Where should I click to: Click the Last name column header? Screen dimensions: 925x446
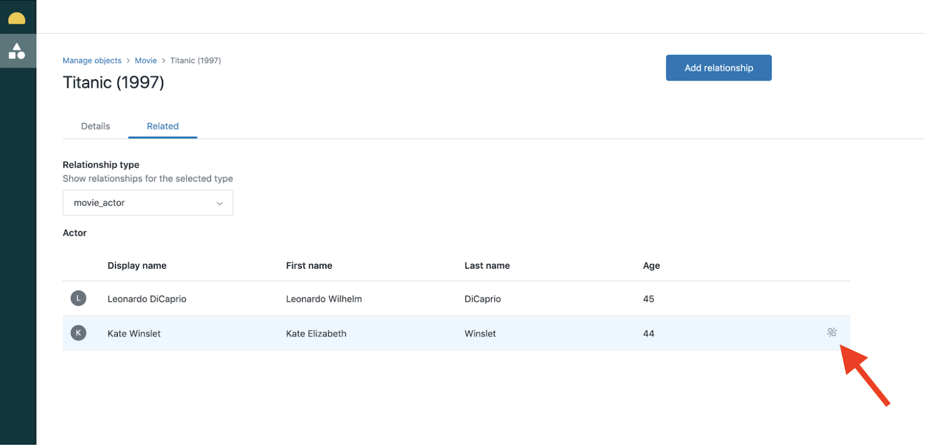point(487,266)
